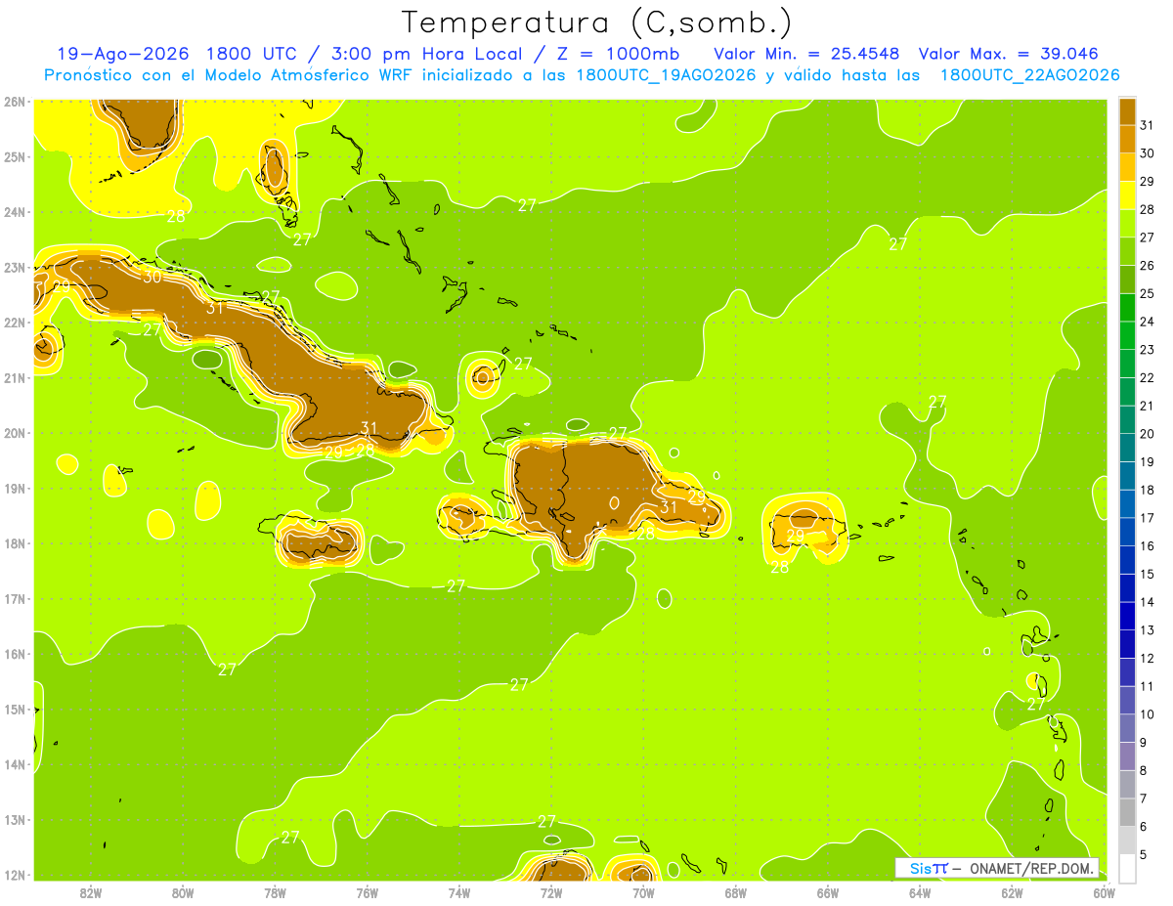Click the '30' contour label over western Cuba

[152, 277]
